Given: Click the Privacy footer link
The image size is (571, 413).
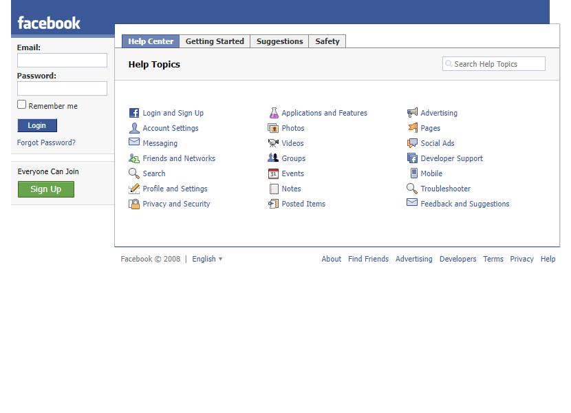Looking at the screenshot, I should click(521, 259).
